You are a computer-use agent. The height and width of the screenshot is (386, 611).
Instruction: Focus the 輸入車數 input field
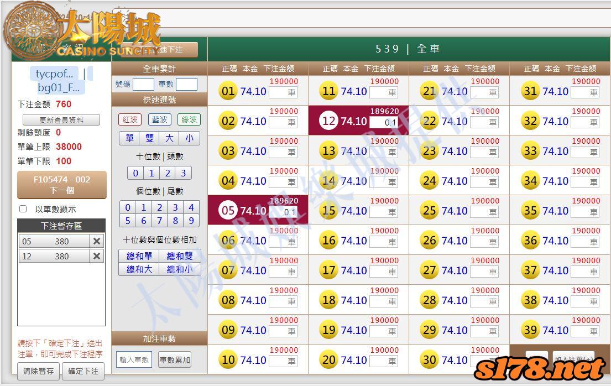coord(134,360)
